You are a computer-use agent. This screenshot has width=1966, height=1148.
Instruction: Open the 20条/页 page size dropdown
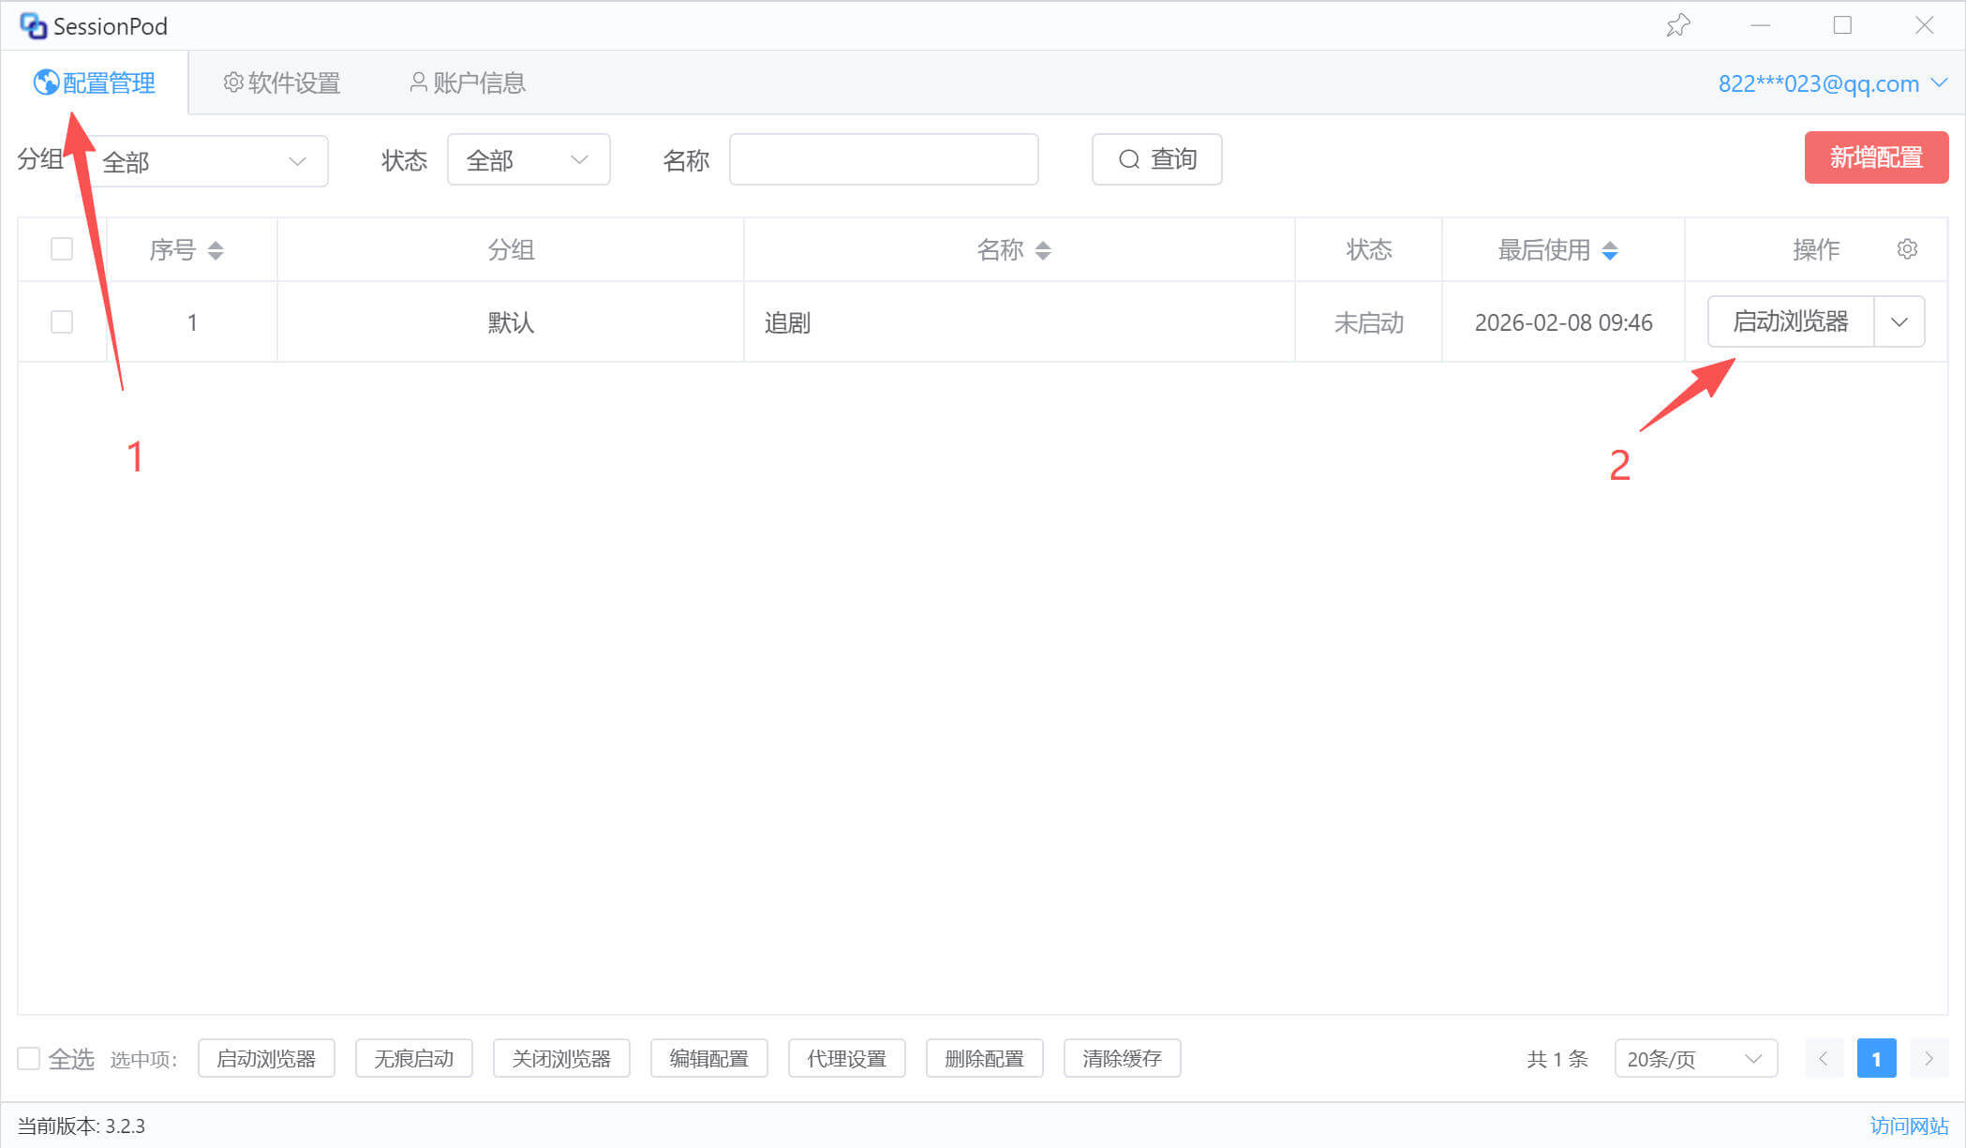click(x=1695, y=1059)
